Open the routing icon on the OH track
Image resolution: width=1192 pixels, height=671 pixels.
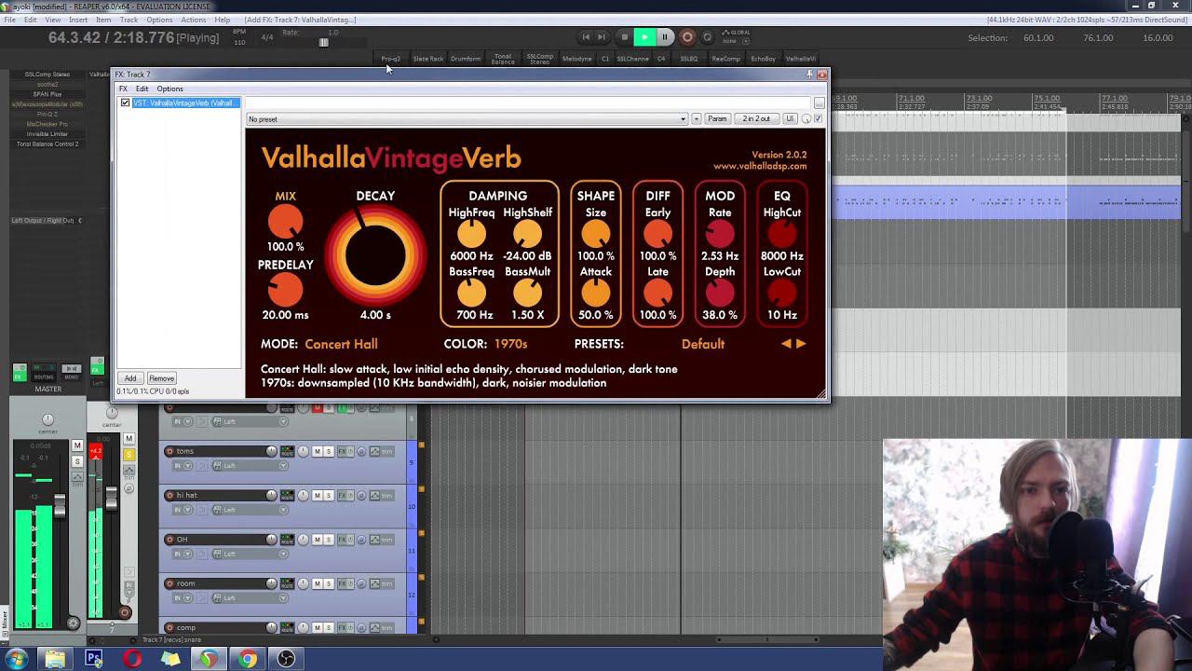coord(287,540)
